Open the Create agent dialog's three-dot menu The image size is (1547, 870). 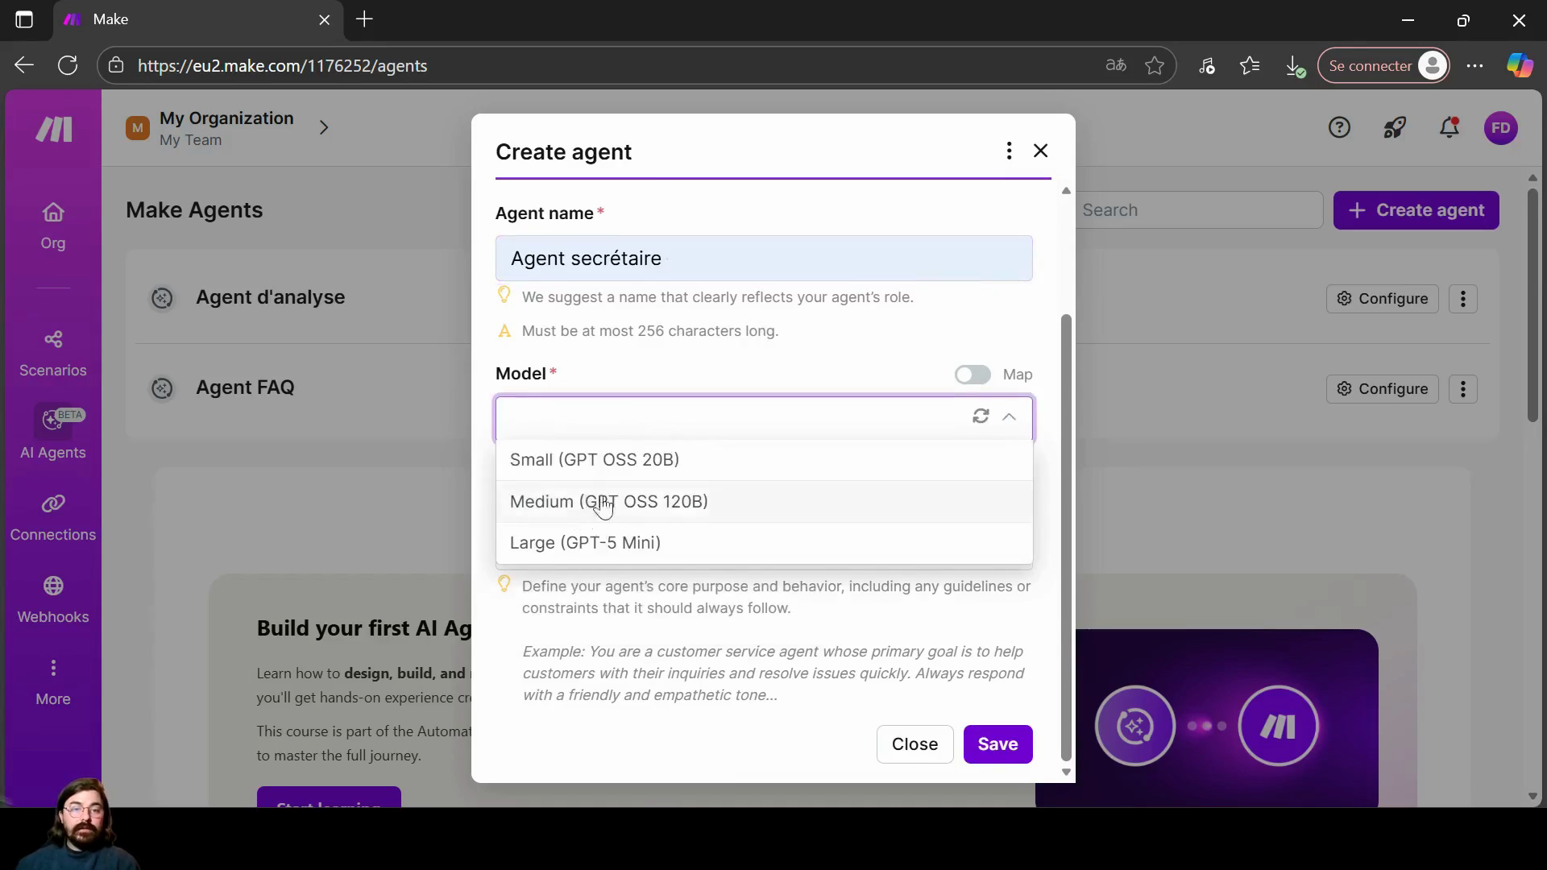(1009, 151)
